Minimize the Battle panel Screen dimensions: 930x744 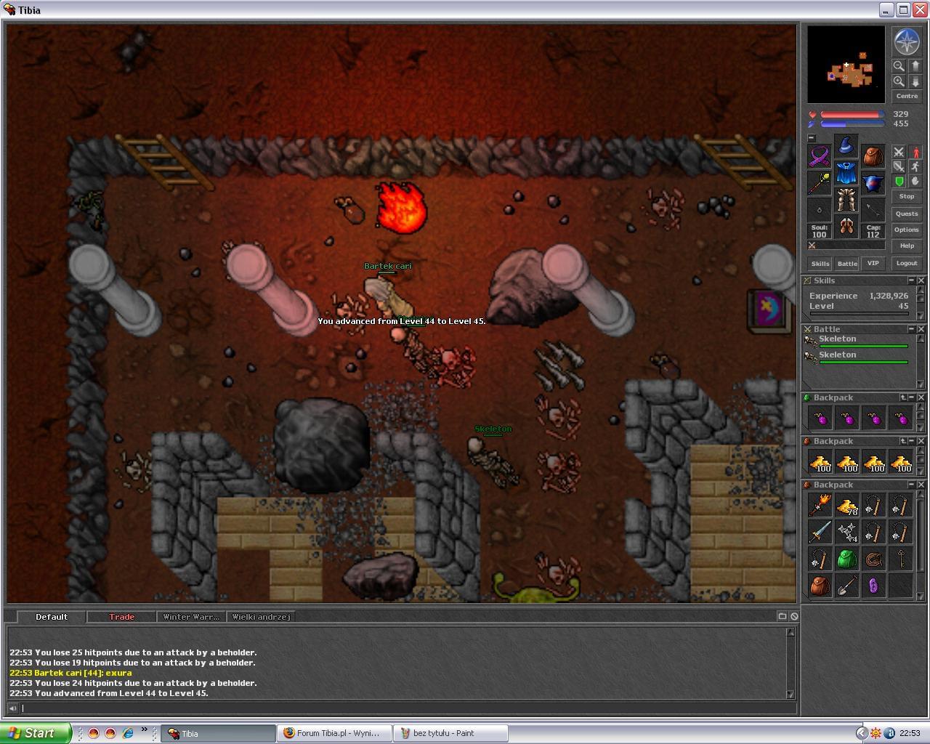click(x=911, y=329)
